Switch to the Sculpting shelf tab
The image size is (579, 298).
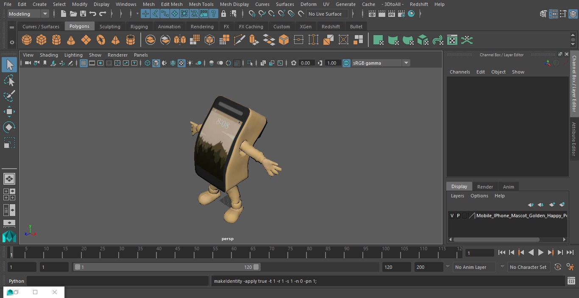(x=110, y=27)
